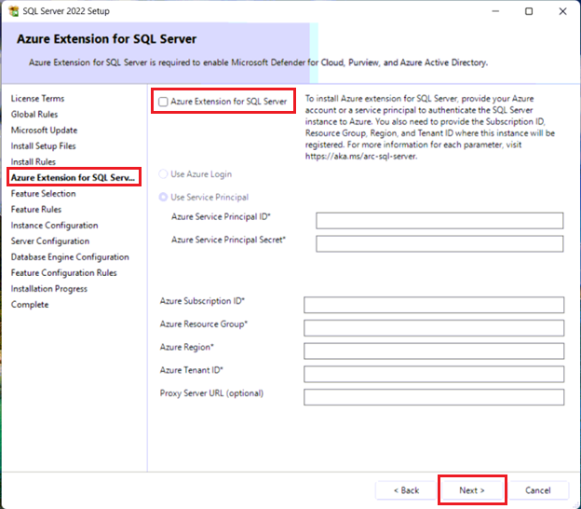The image size is (581, 509).
Task: Click the Azure Service Principal ID label
Action: pos(221,216)
